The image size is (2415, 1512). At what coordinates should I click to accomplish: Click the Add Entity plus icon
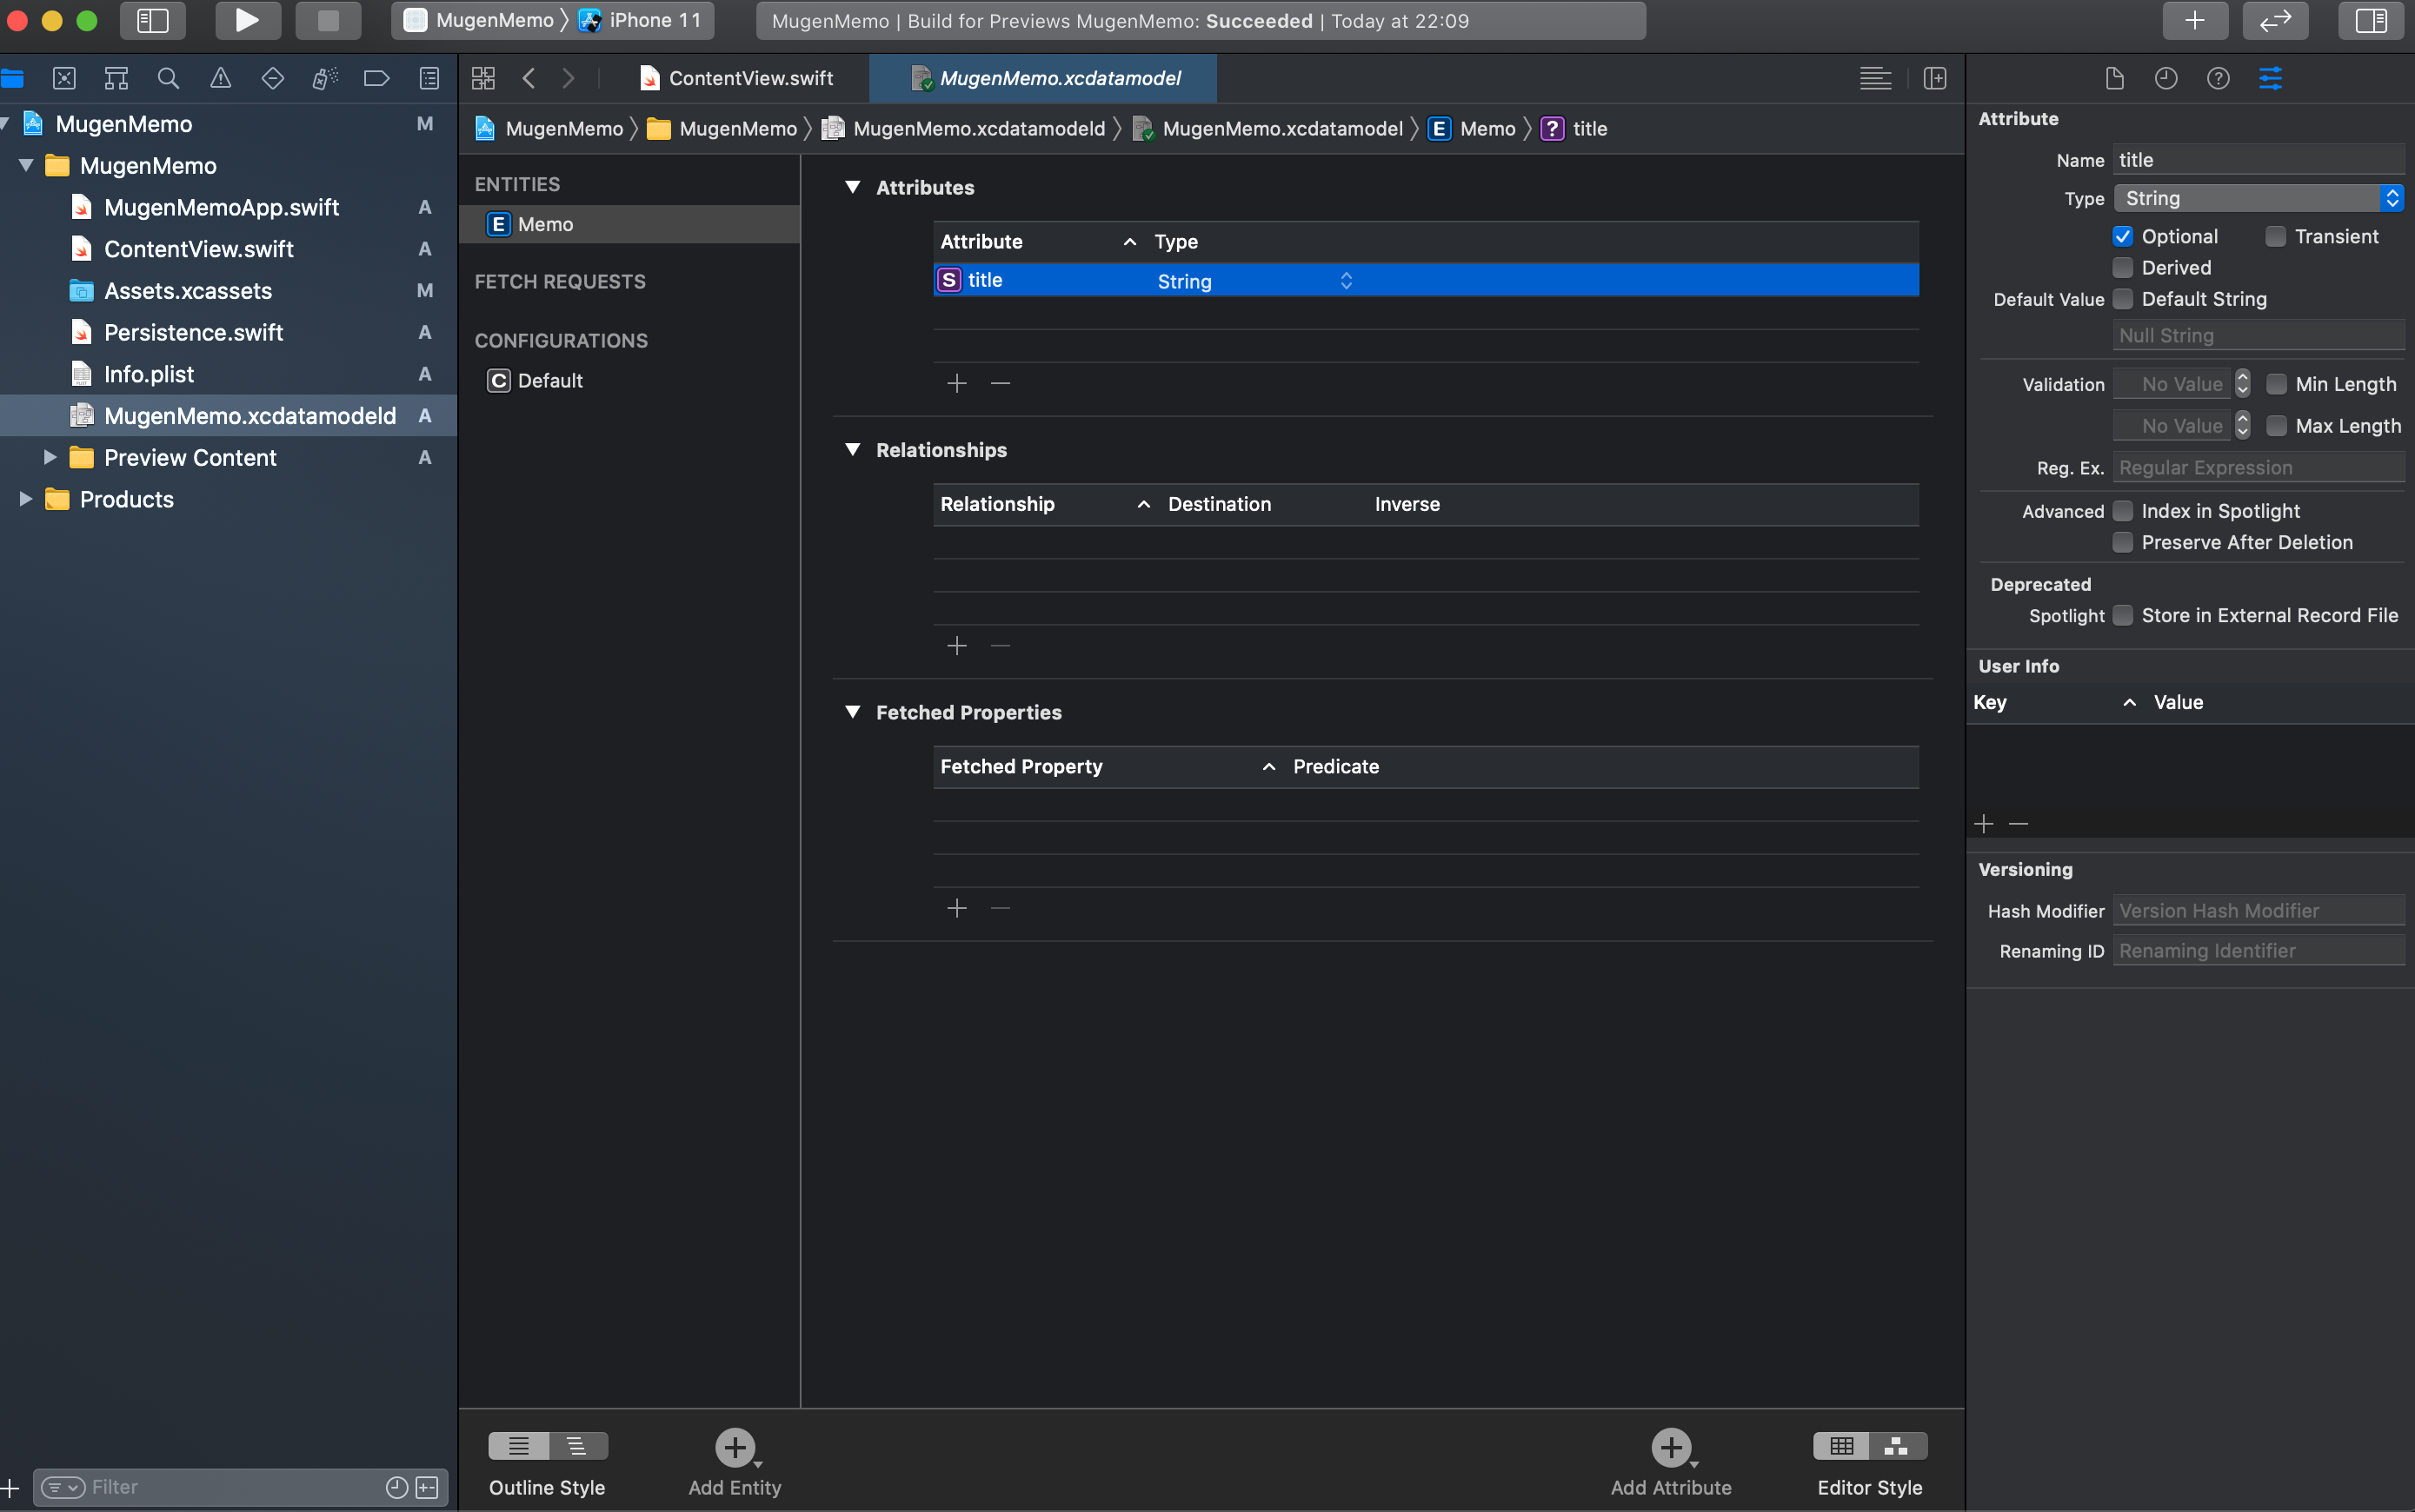[735, 1447]
